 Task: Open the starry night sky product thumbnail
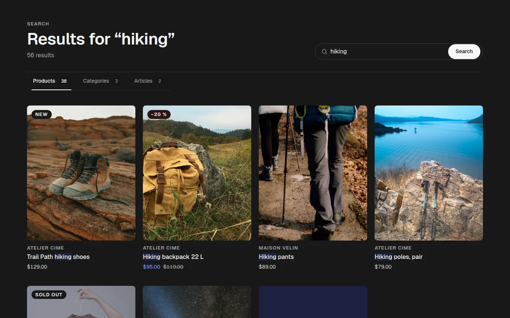(x=197, y=302)
